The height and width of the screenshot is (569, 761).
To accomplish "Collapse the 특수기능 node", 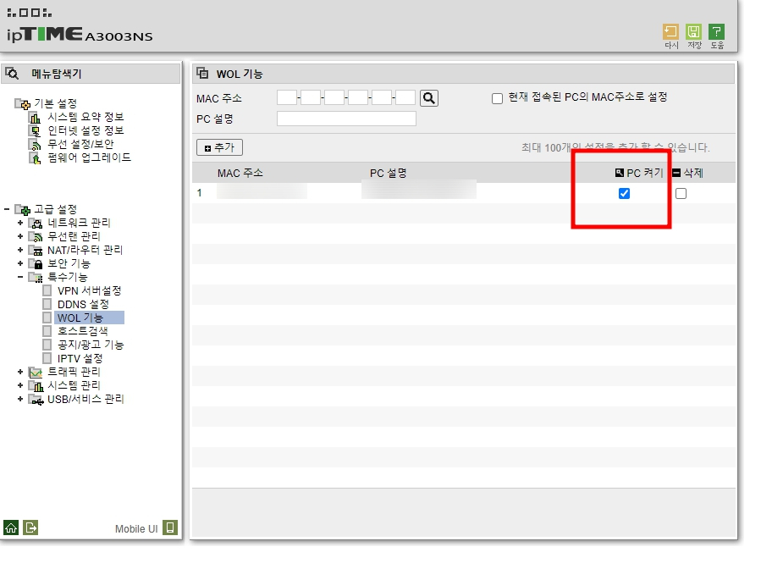I will [20, 277].
